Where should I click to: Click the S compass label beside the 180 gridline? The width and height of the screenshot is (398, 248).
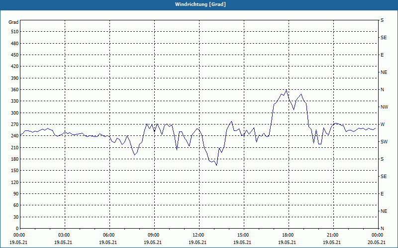(382, 159)
